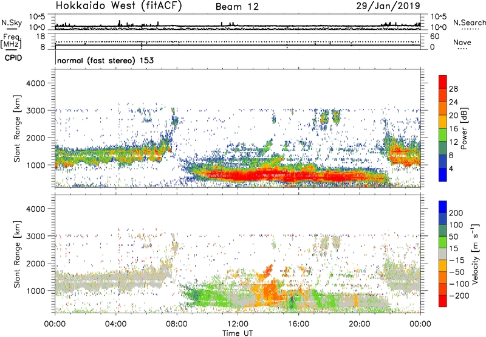Image resolution: width=486 pixels, height=337 pixels.
Task: Click the '28' power colorbar tick value
Action: click(453, 89)
